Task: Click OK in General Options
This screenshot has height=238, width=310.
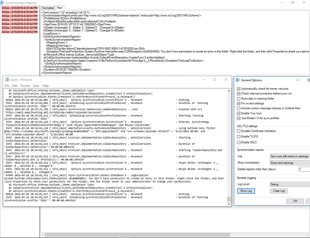Action: click(295, 201)
